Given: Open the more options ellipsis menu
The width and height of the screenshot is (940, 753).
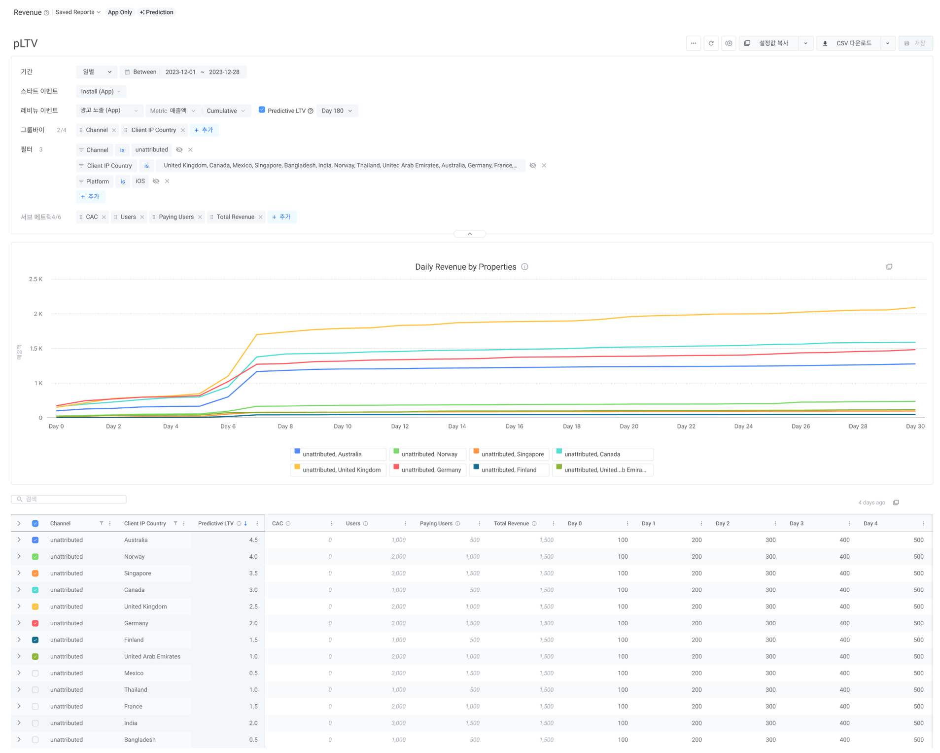Looking at the screenshot, I should click(693, 43).
